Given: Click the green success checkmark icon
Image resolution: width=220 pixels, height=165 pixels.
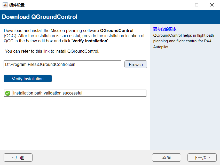Looking at the screenshot, I should coord(8,93).
